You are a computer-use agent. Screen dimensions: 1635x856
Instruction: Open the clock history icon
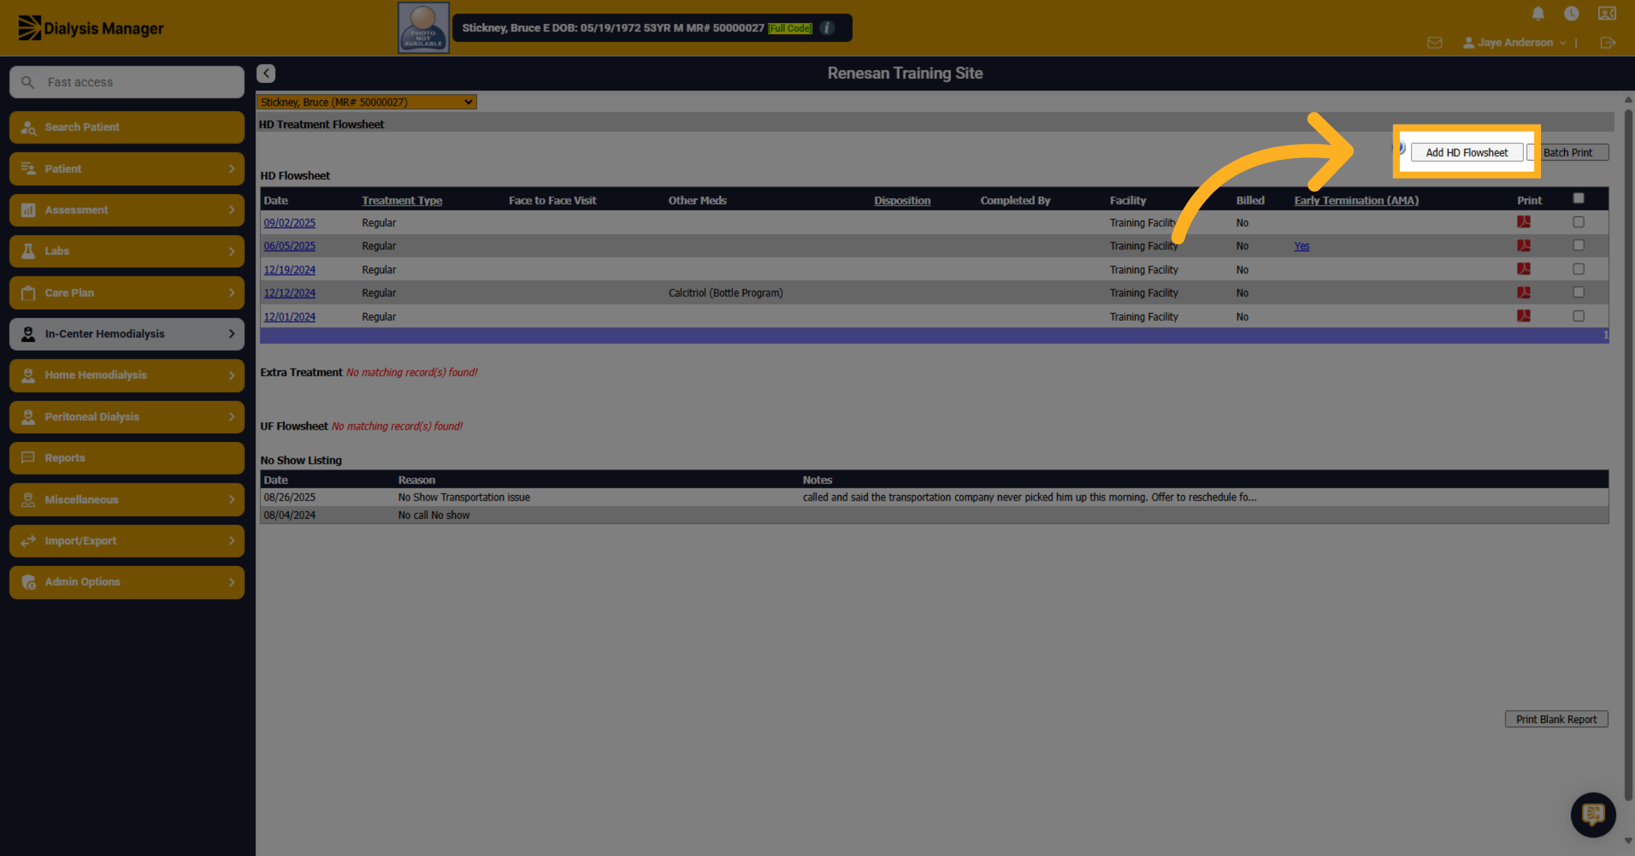coord(1571,14)
